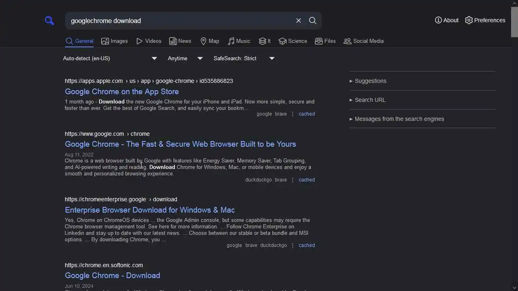
Task: Click the Images tab icon
Action: 105,41
